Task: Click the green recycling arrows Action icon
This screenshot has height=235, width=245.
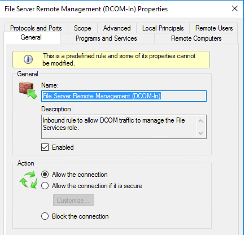Action: [28, 180]
